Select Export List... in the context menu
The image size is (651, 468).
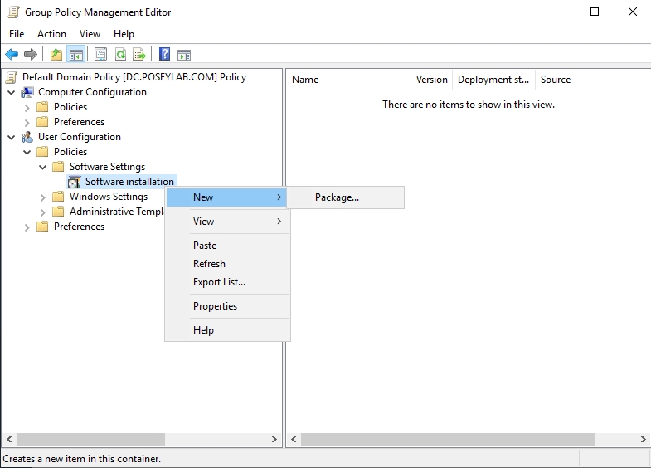(x=219, y=282)
